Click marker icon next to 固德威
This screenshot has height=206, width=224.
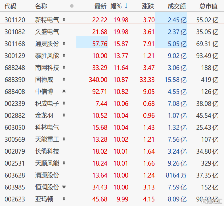64,79
